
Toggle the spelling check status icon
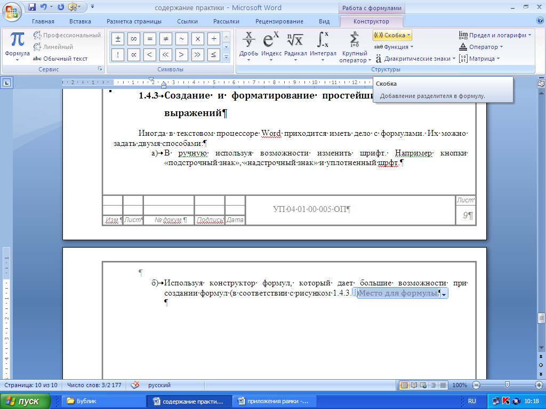click(x=135, y=385)
